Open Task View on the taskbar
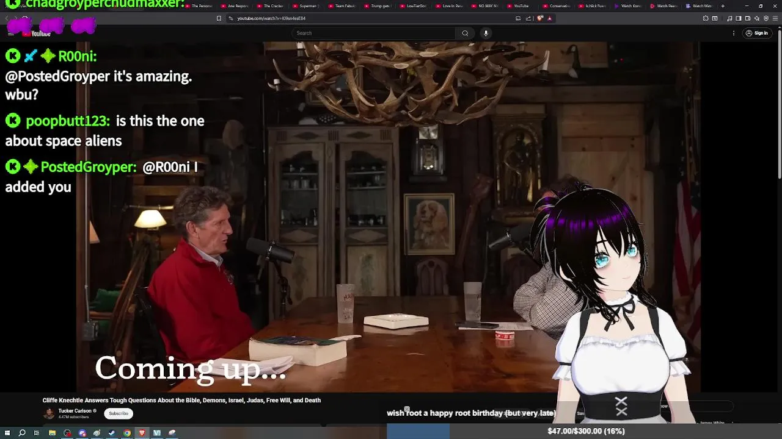Image resolution: width=782 pixels, height=439 pixels. 37,433
